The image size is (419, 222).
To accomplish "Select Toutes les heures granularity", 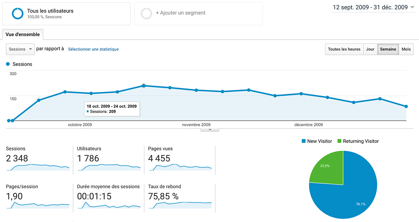I will (x=344, y=49).
